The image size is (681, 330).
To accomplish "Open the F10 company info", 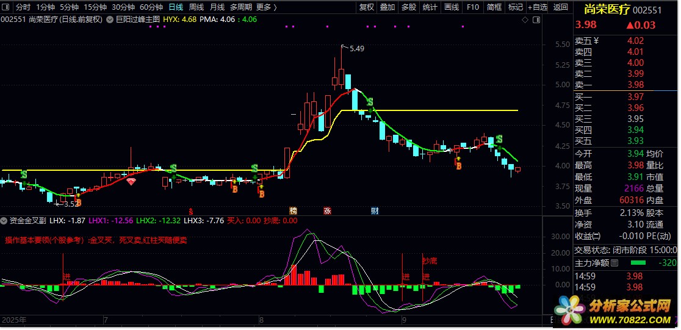I will [472, 7].
